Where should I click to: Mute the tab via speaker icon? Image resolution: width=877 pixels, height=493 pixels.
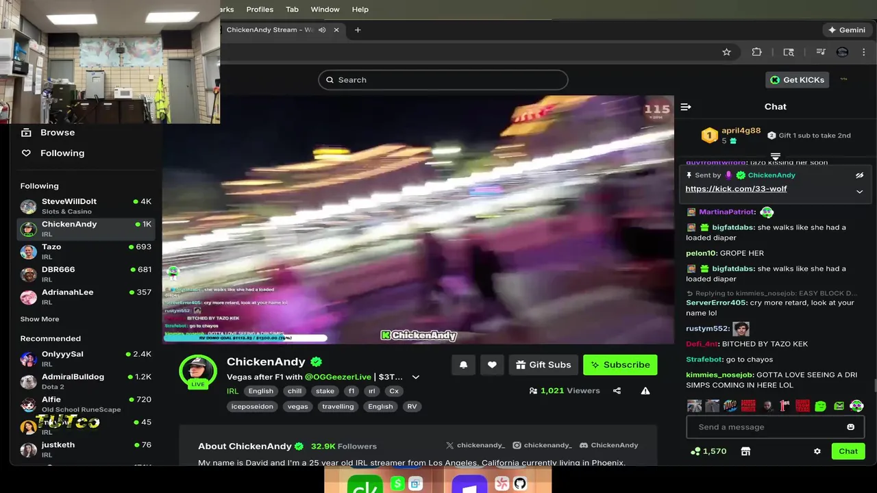tap(322, 30)
